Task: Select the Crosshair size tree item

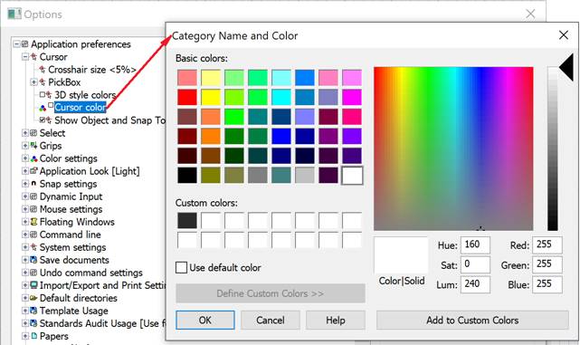Action: point(92,70)
